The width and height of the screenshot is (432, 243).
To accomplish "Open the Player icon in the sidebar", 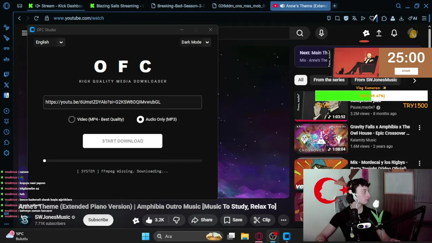I will click(6, 111).
